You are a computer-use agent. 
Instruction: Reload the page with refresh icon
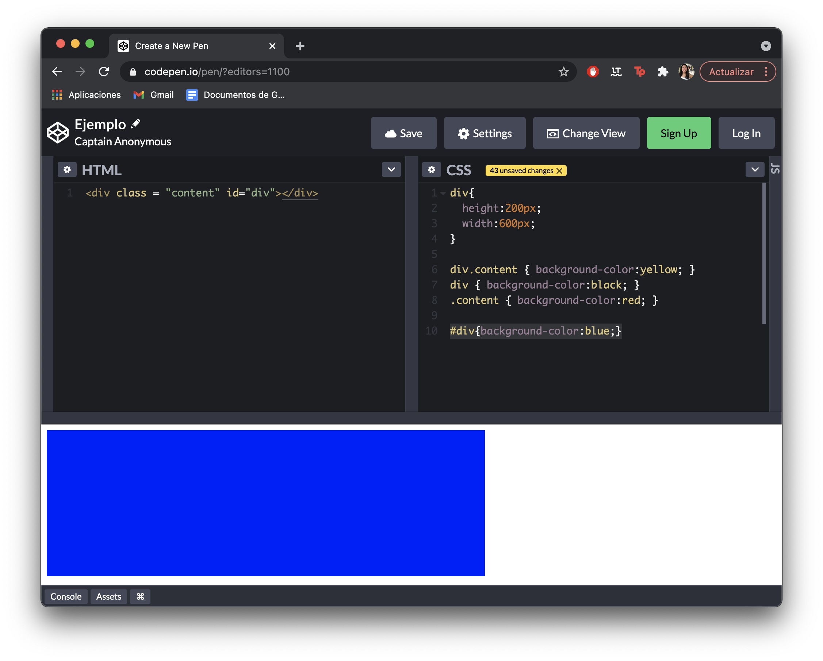(104, 72)
